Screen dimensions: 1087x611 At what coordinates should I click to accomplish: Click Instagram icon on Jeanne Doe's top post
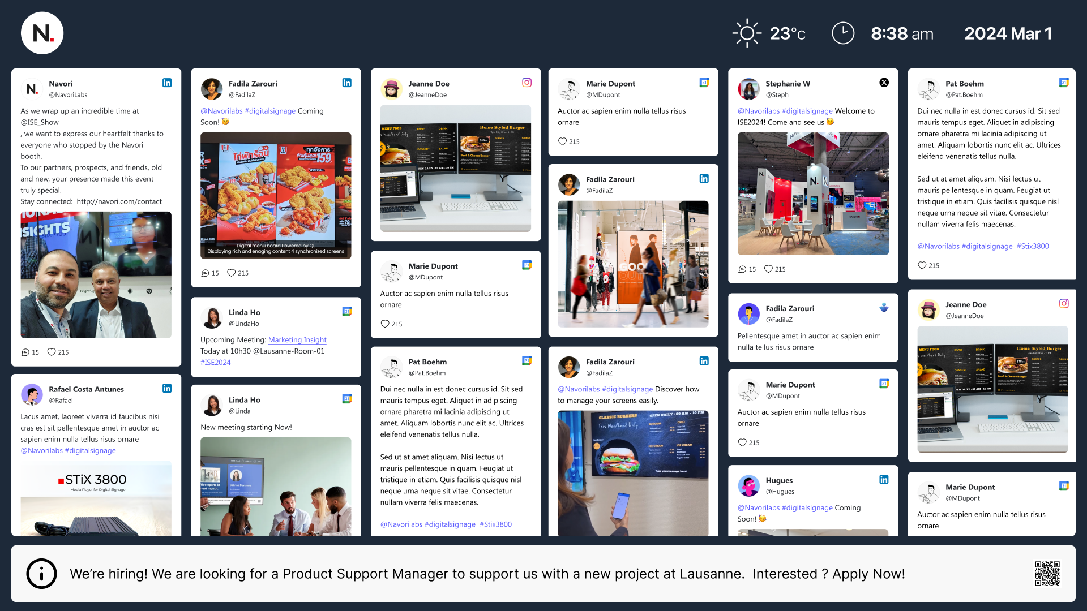pos(527,83)
